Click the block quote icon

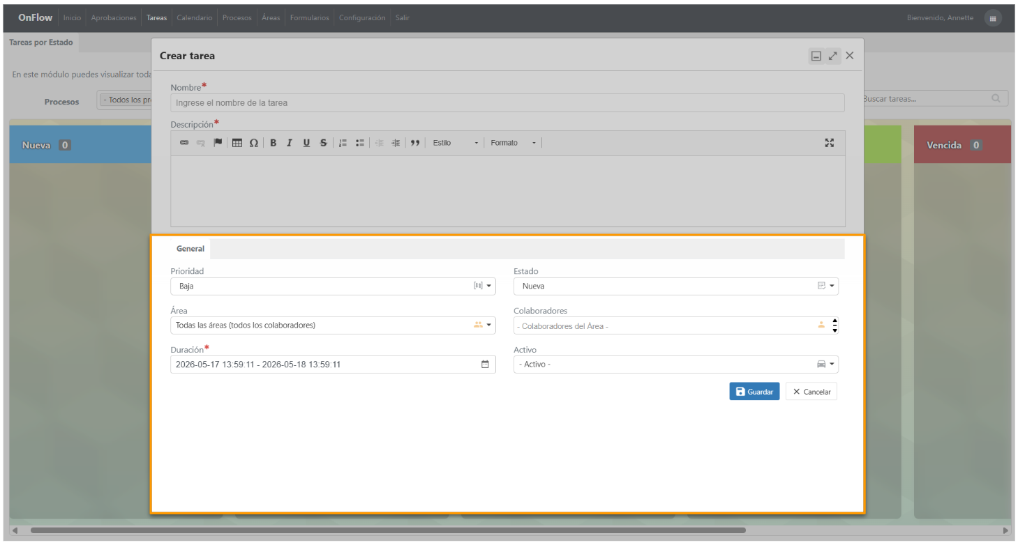[x=415, y=143]
